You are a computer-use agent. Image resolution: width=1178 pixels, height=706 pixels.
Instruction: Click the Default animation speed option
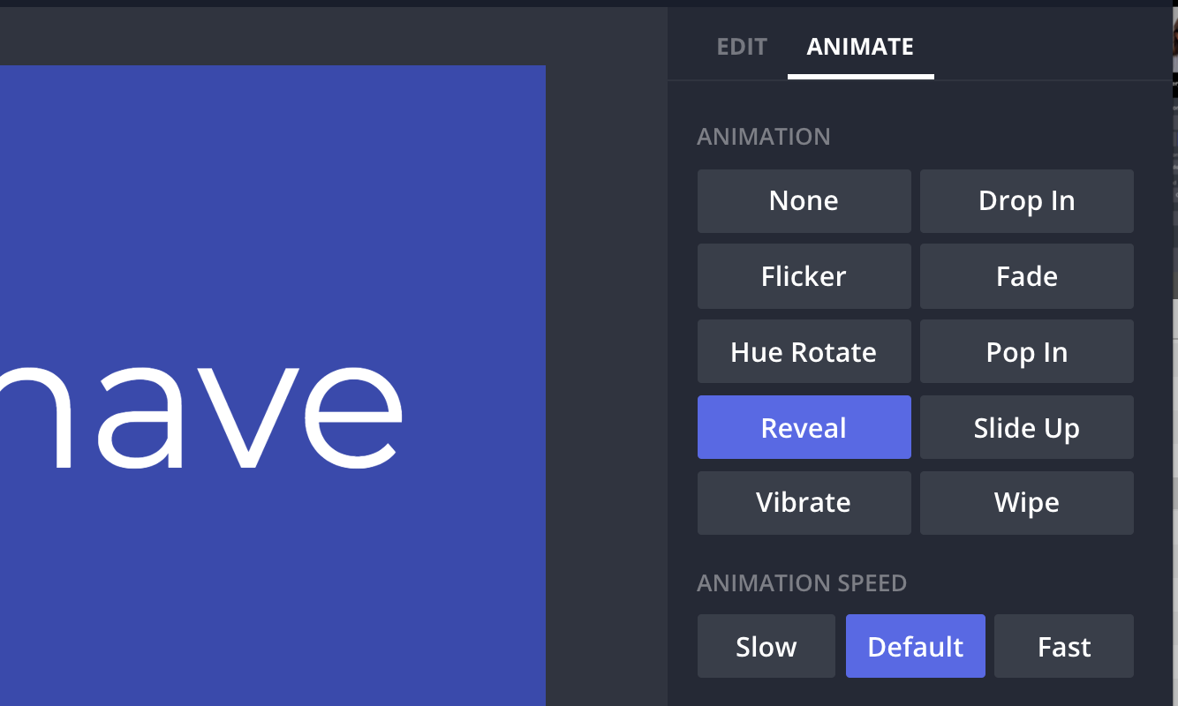(x=915, y=647)
